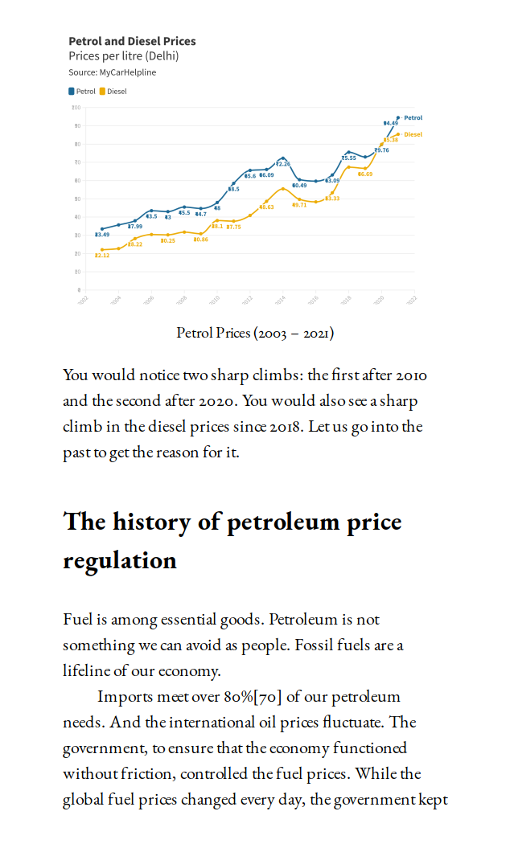Click the first diesel data point labeled 22.12

[x=102, y=250]
